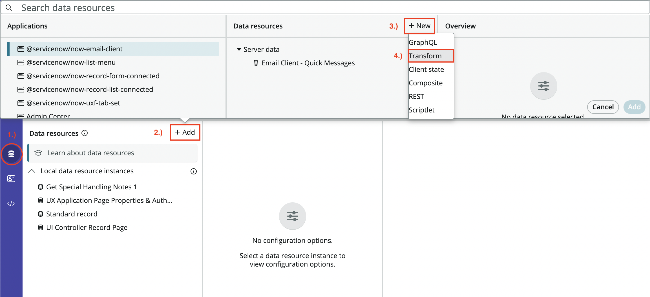Screen dimensions: 650x297
Task: Open Get Special Handling Notes 1 instance
Action: tap(91, 187)
